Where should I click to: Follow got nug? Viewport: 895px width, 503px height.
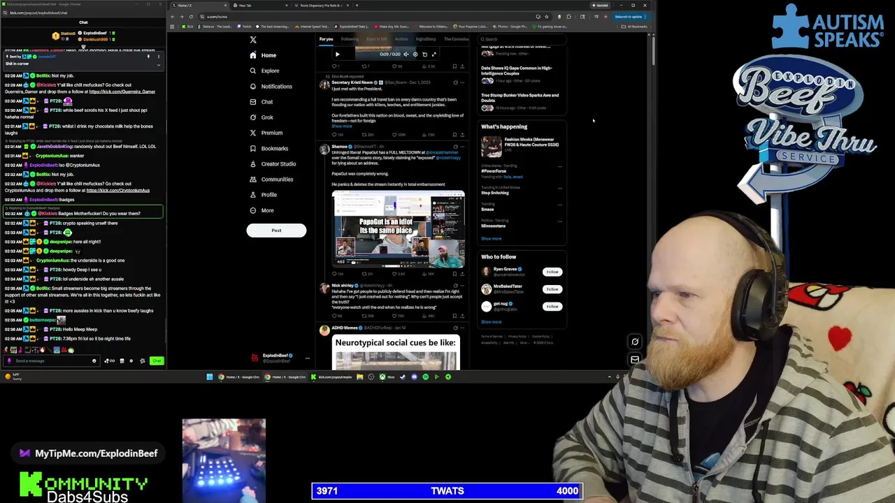(x=552, y=306)
